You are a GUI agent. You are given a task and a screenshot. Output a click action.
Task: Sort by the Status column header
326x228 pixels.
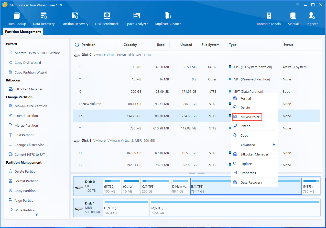point(288,45)
